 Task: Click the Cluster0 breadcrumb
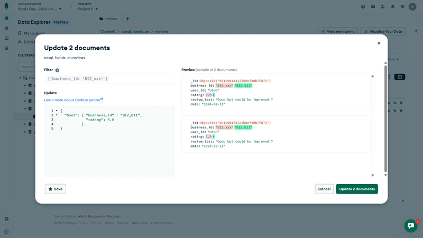(x=108, y=31)
